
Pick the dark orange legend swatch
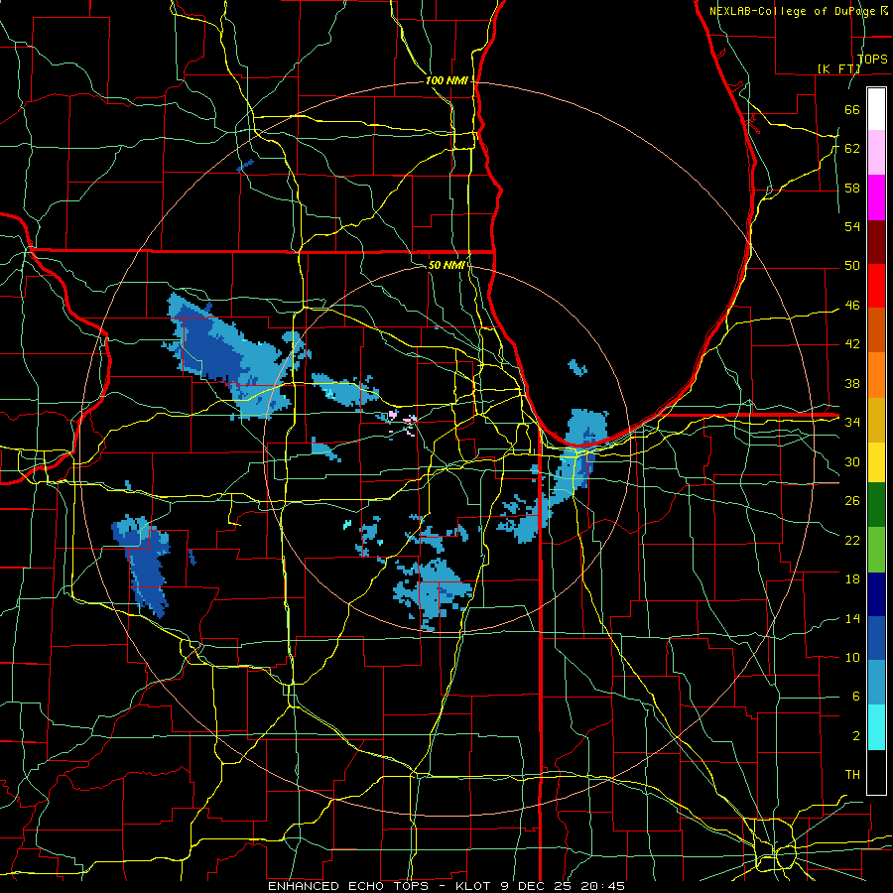point(876,330)
